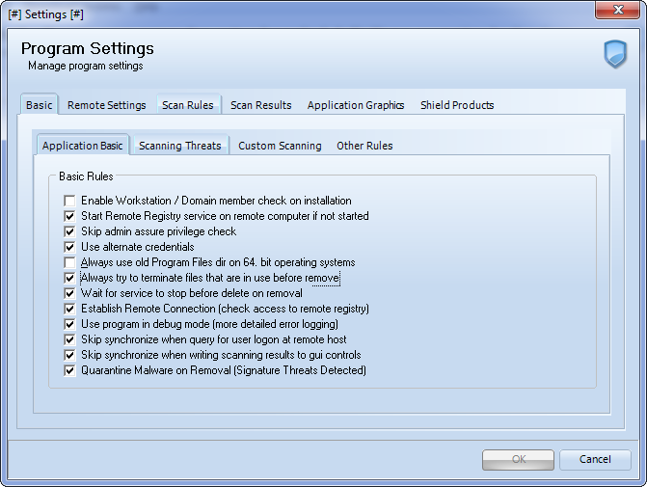Disable Use alternate credentials checkbox
Image resolution: width=647 pixels, height=487 pixels.
pyautogui.click(x=69, y=247)
